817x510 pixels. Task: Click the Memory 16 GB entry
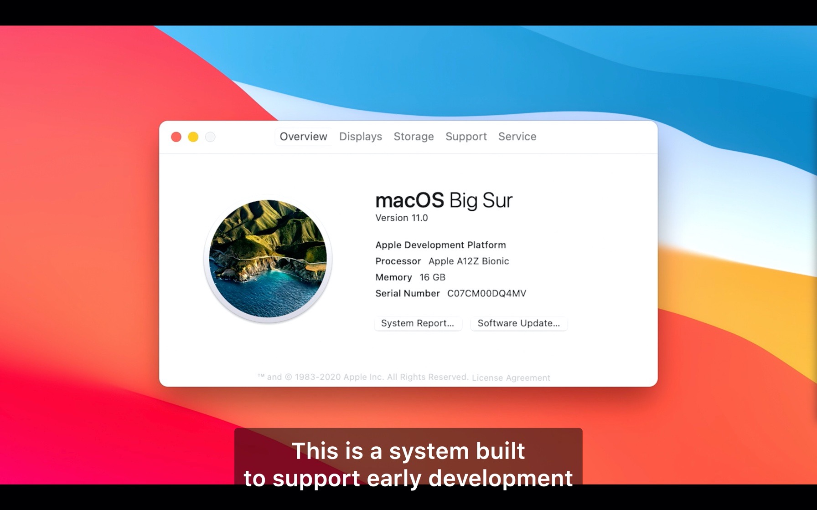click(x=409, y=277)
